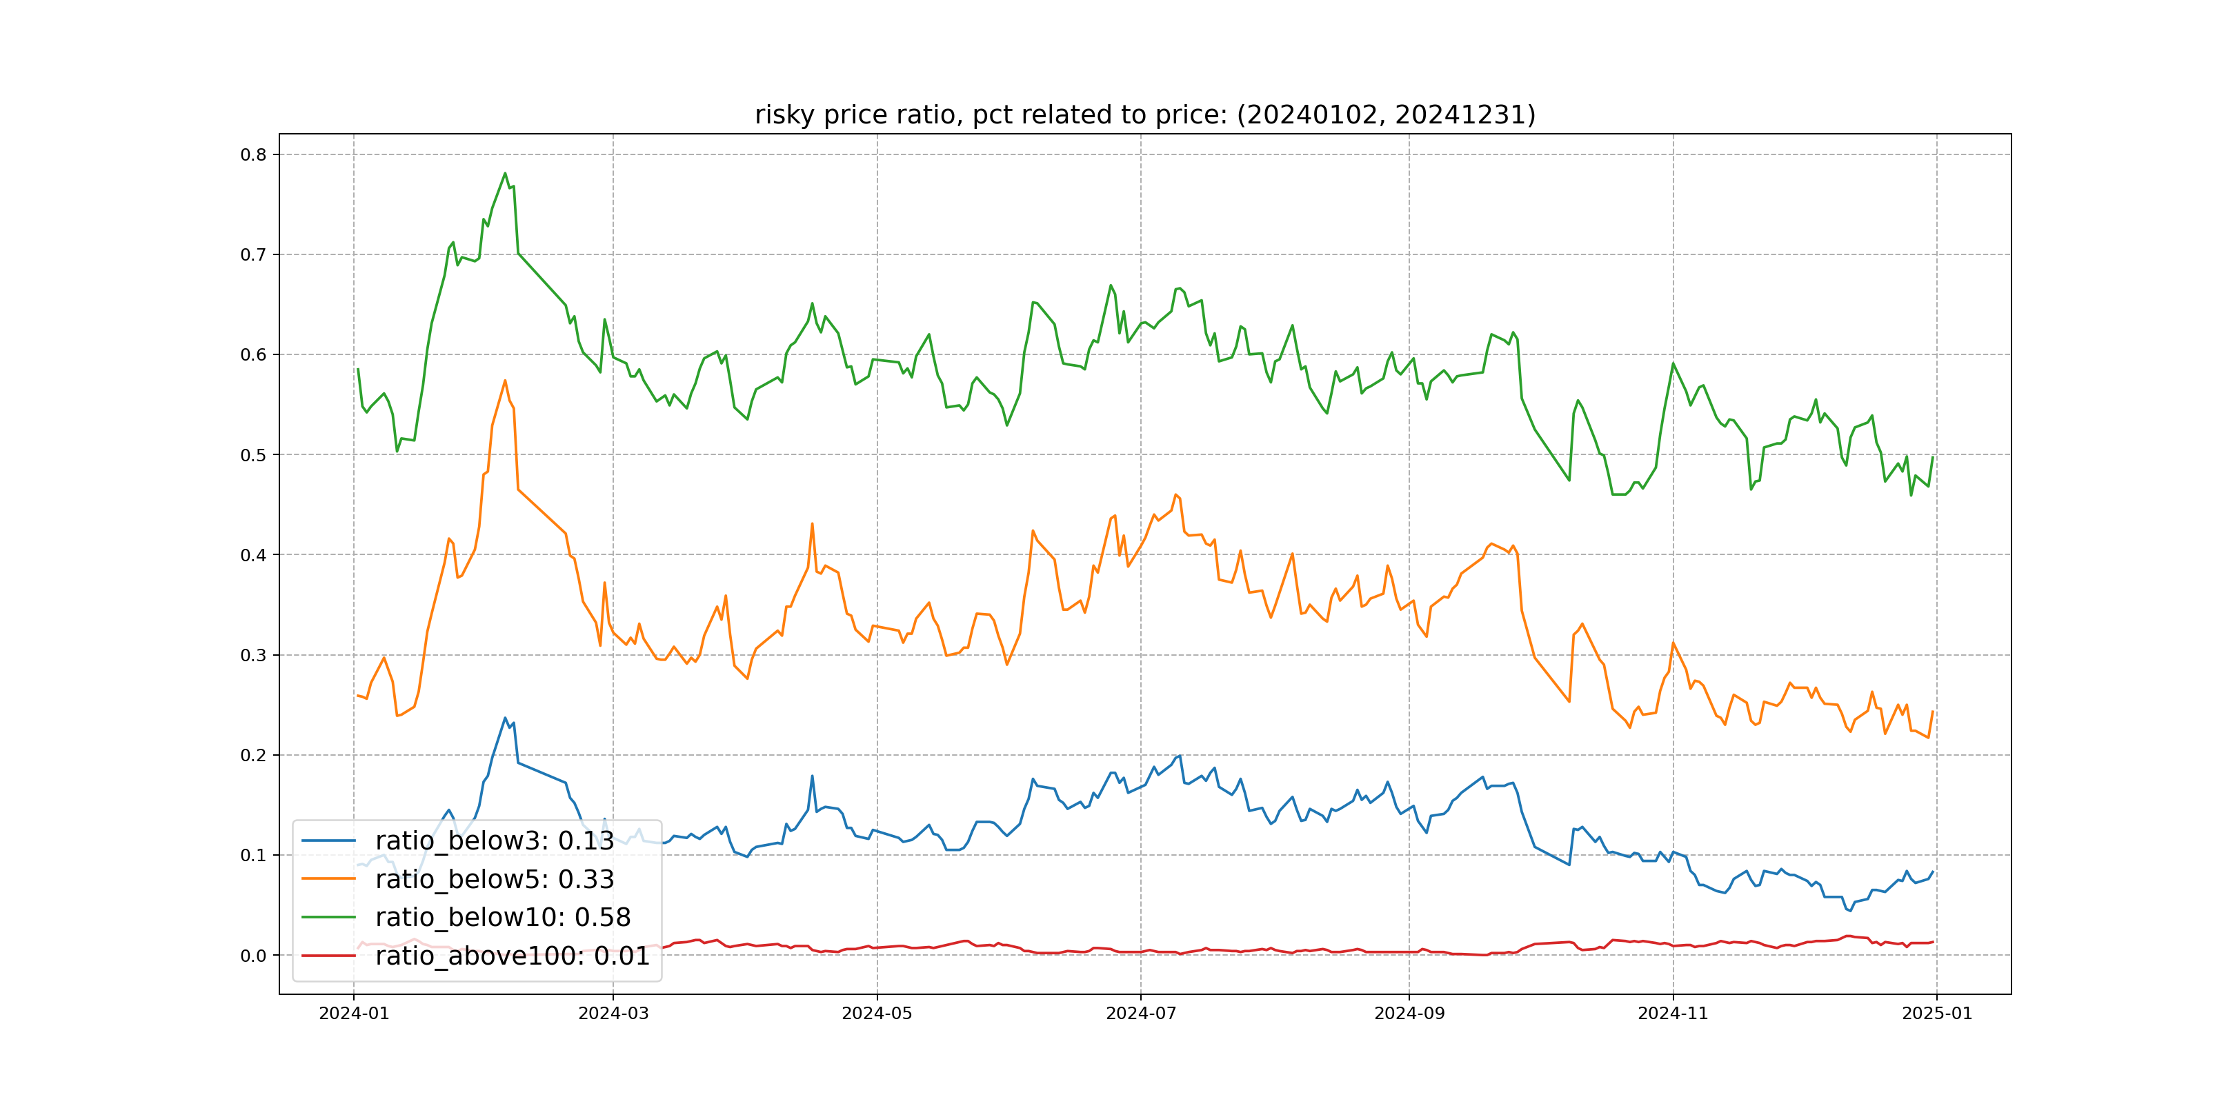Click the green ratio_below10 legend line

tap(328, 916)
